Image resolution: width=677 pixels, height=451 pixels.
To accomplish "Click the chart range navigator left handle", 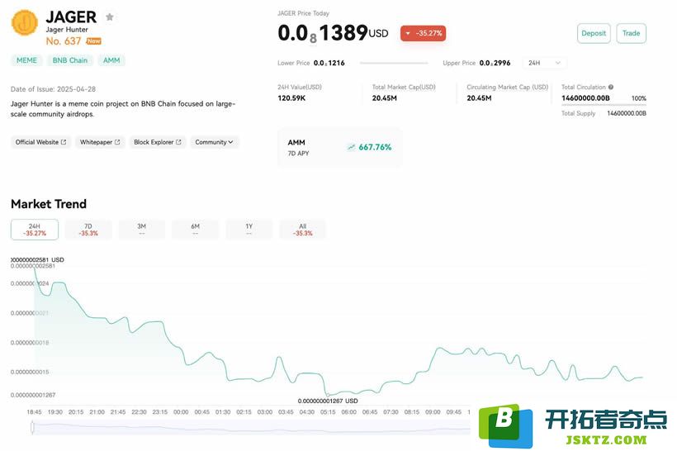I will click(32, 427).
